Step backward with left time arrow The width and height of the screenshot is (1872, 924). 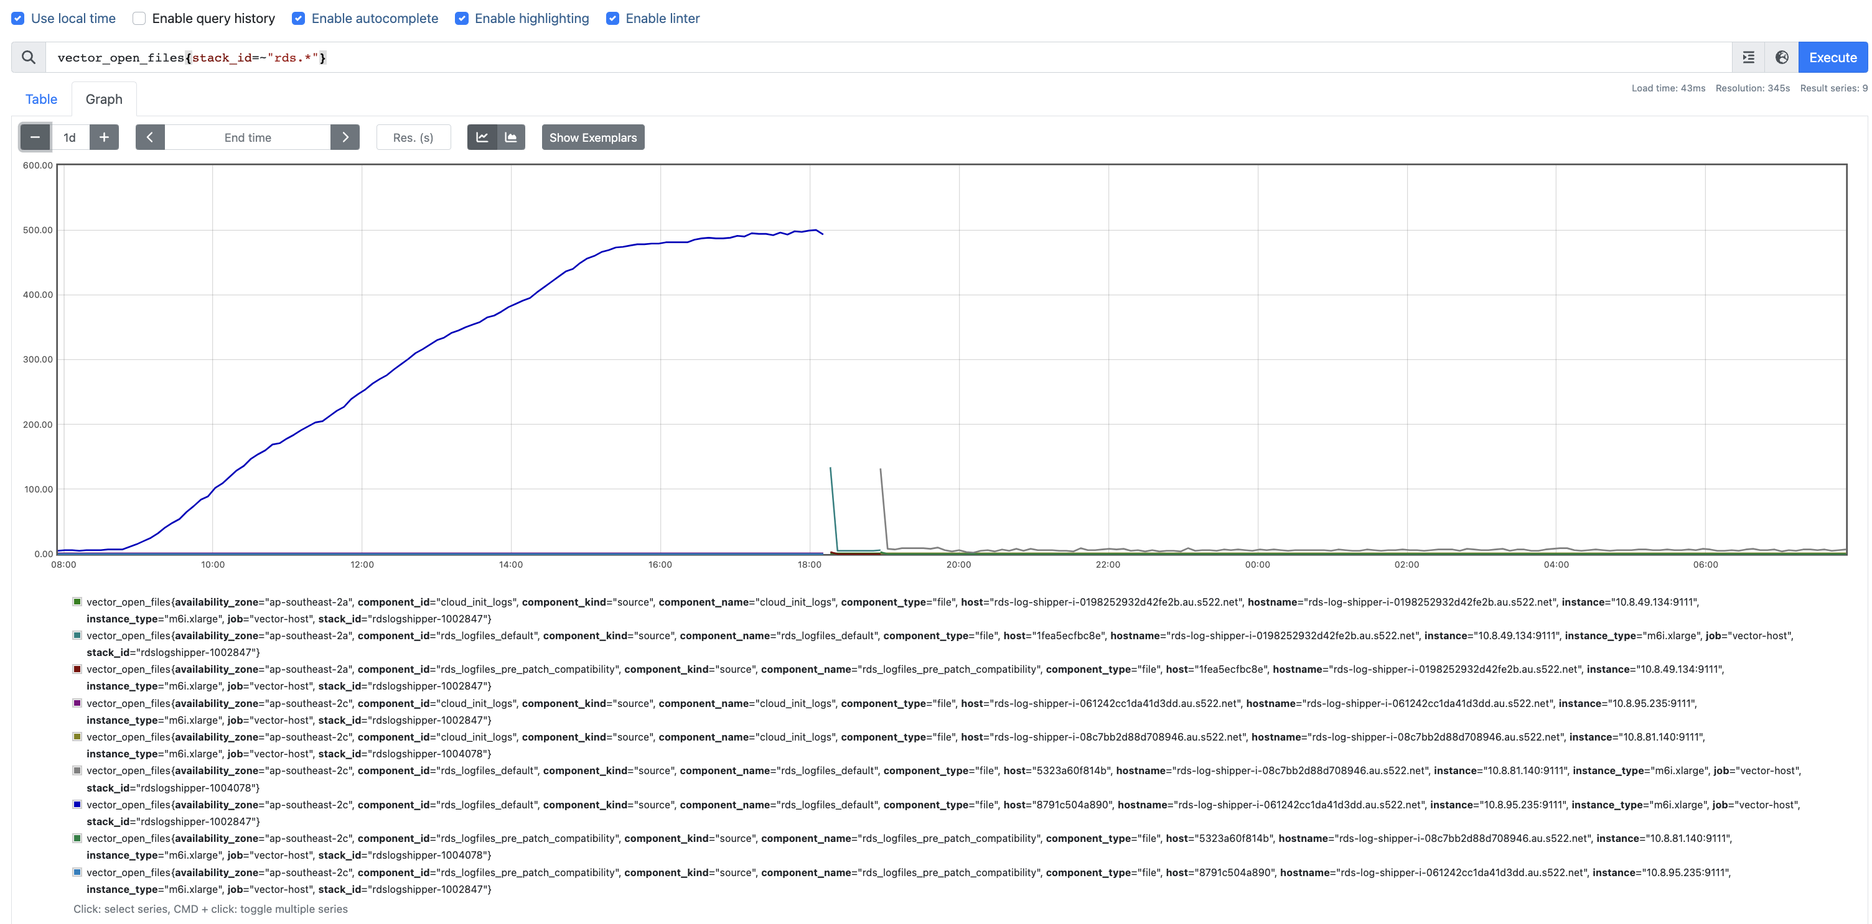click(150, 137)
